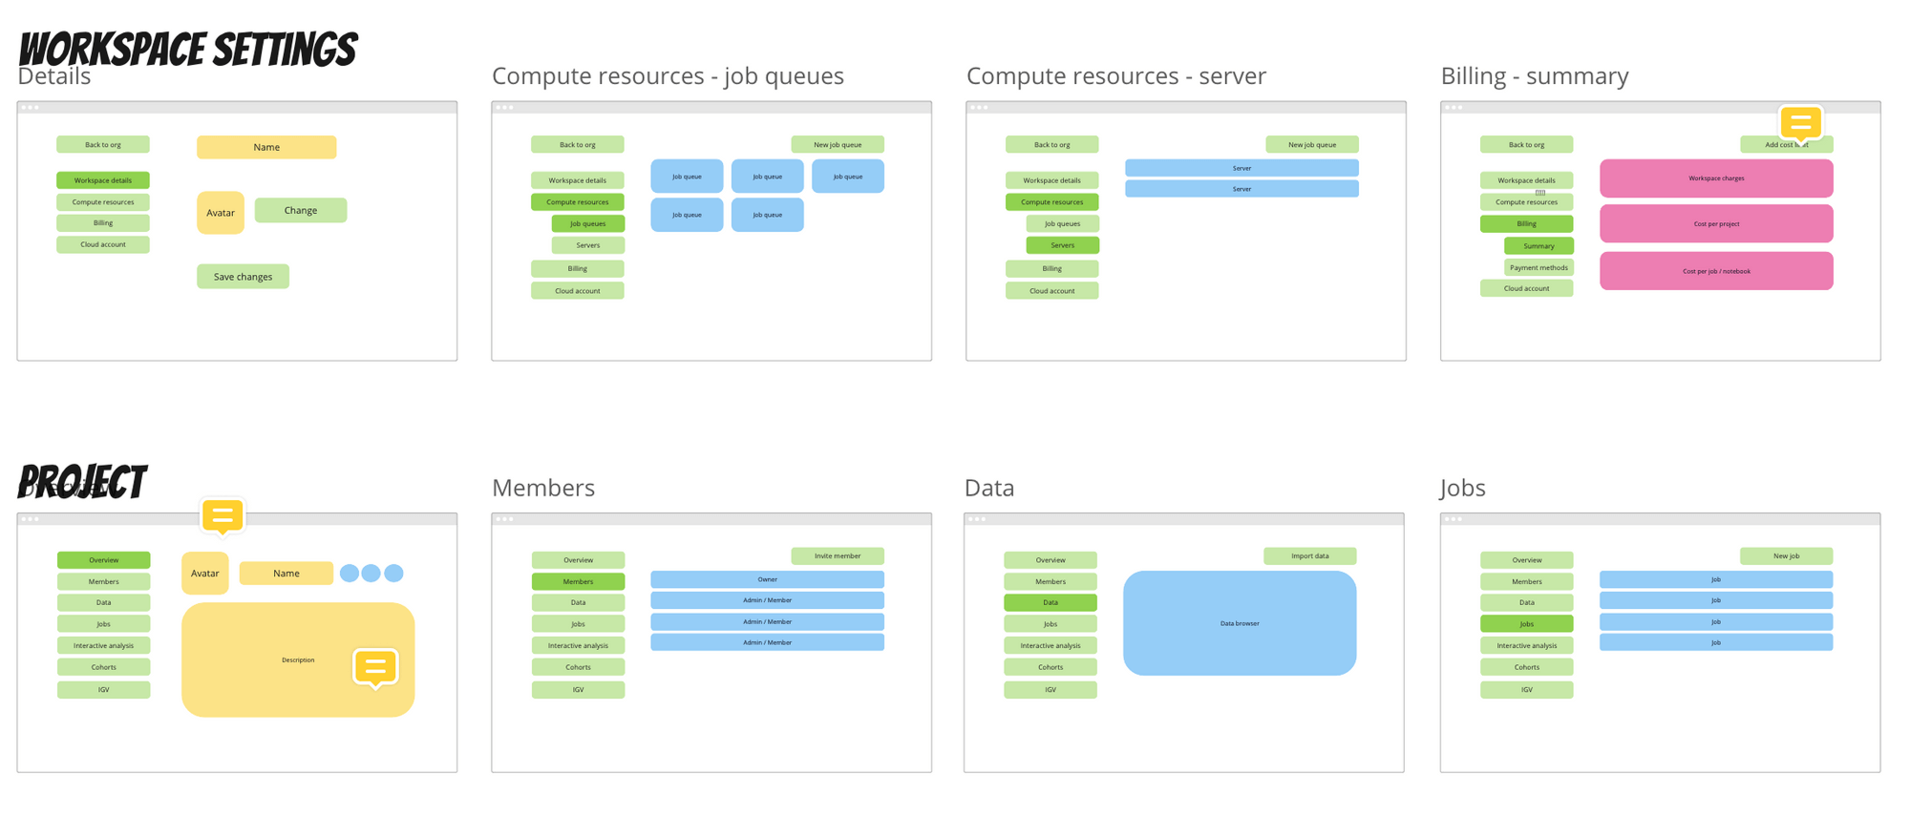
Task: Select Workspace details in server frame sidebar
Action: [1052, 180]
